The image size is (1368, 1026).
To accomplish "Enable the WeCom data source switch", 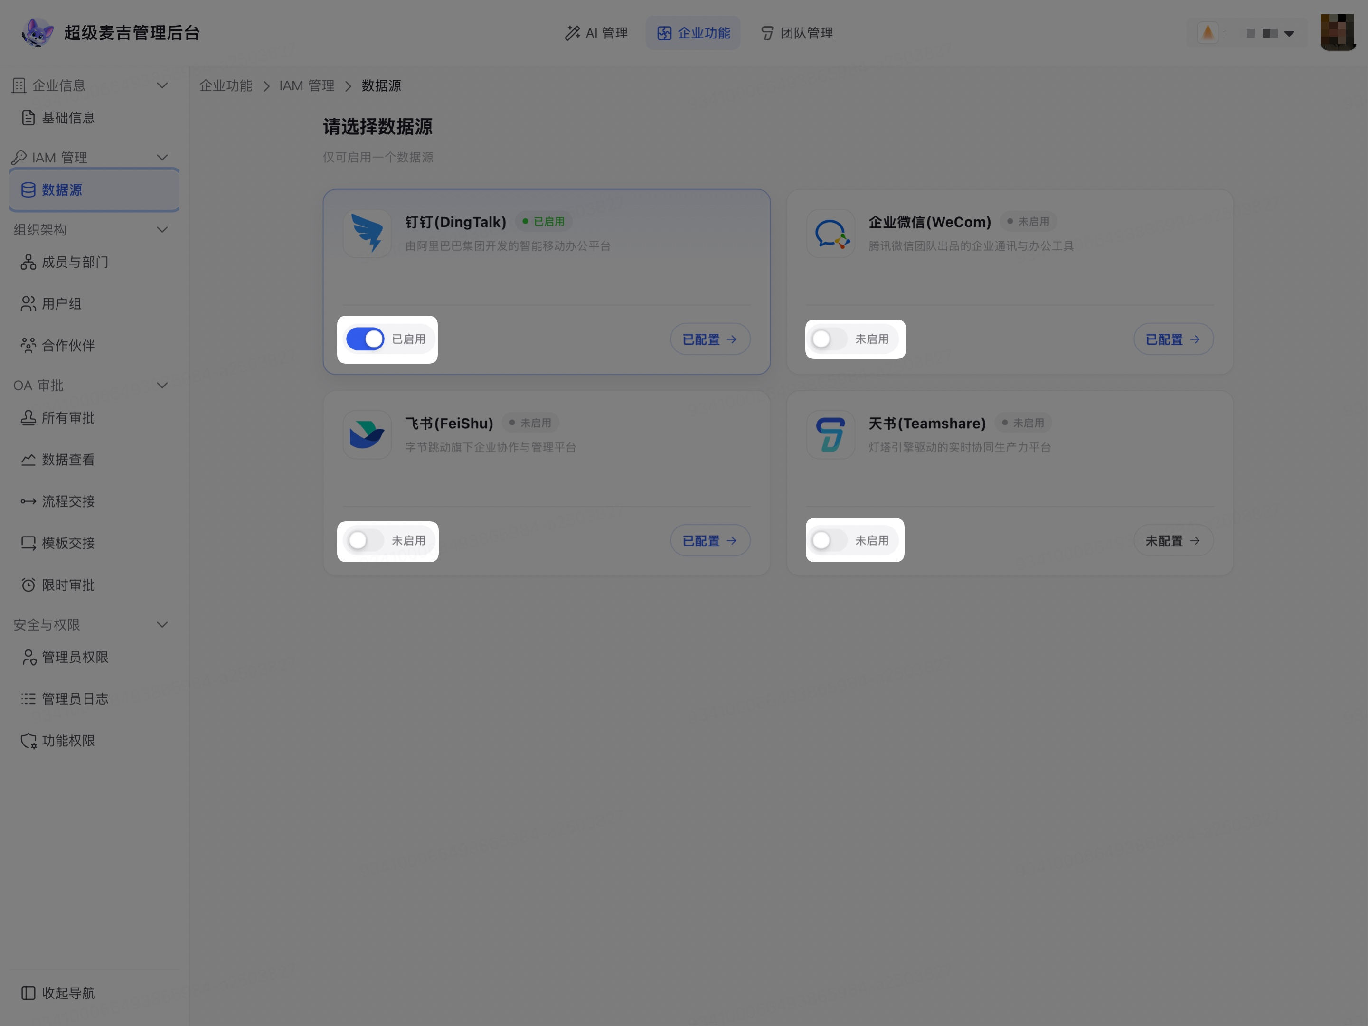I will click(829, 339).
